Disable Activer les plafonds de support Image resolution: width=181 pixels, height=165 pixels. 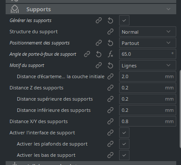click(124, 144)
